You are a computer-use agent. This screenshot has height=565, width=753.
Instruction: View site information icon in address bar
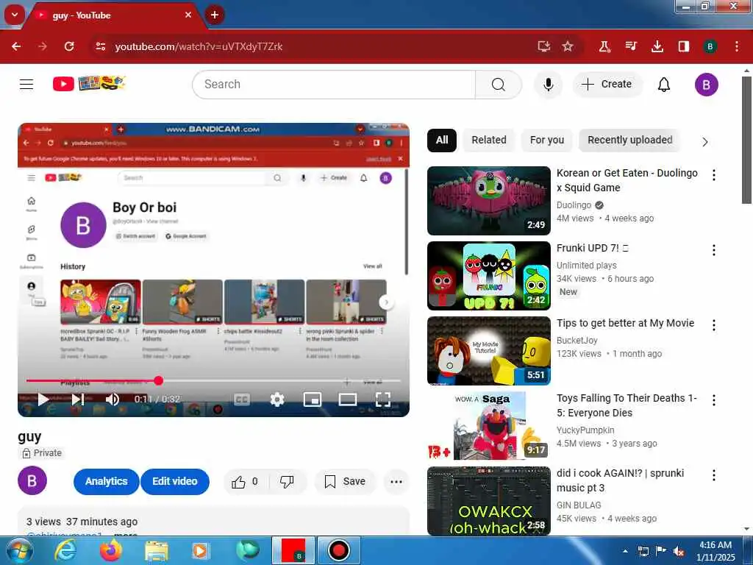[100, 46]
